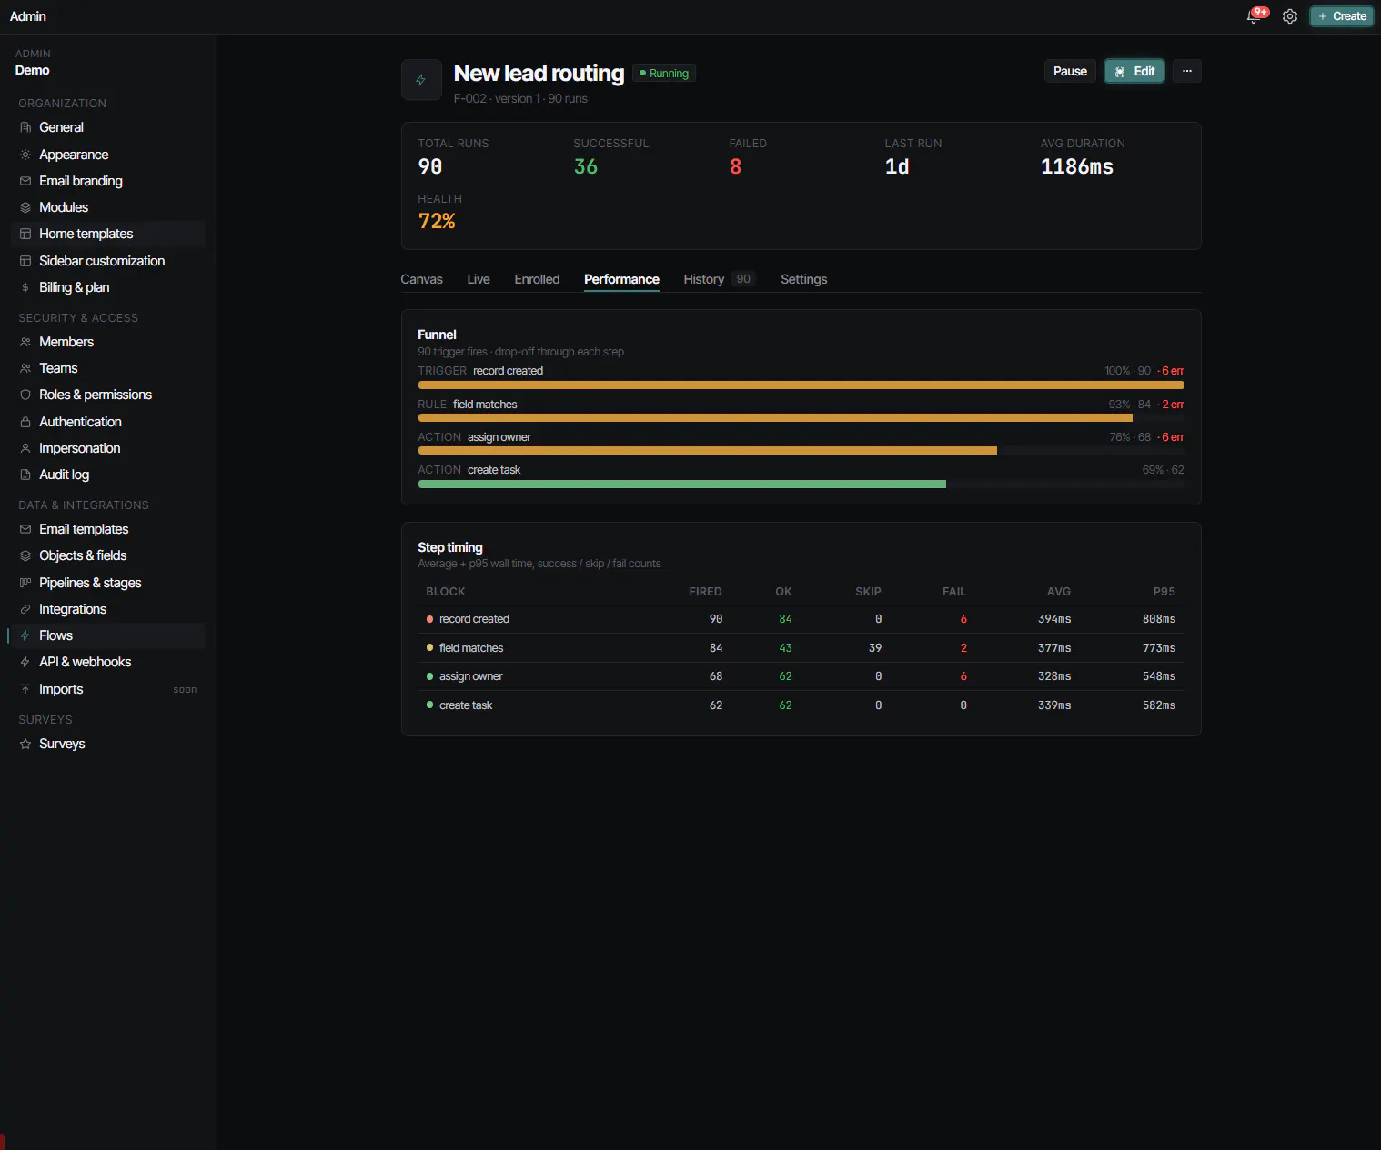
Task: Click the Failed count 8
Action: 735,166
